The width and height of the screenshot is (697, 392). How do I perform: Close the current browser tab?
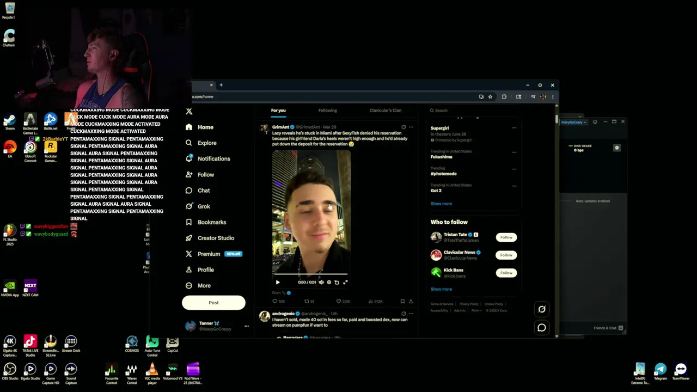tap(211, 85)
